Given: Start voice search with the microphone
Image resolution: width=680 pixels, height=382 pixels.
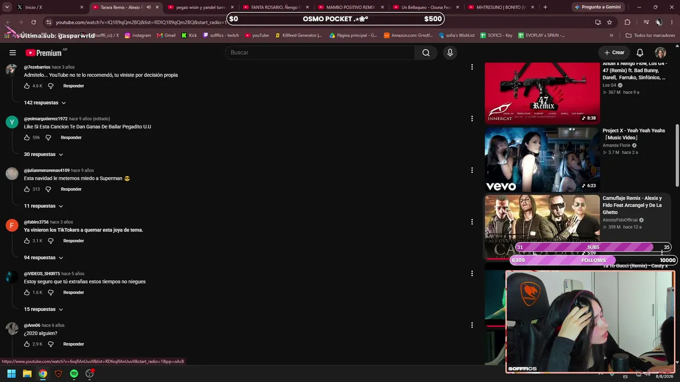Looking at the screenshot, I should (x=450, y=53).
